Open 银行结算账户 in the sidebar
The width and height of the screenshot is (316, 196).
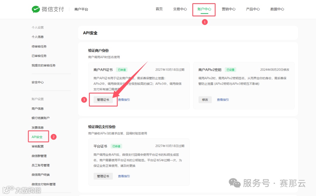pyautogui.click(x=40, y=118)
